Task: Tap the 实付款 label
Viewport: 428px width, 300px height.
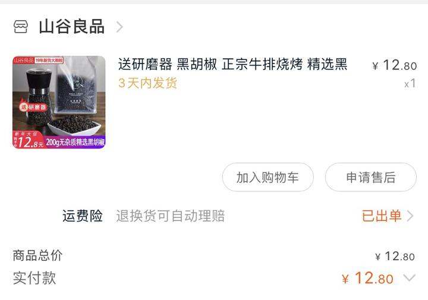Action: [x=34, y=278]
